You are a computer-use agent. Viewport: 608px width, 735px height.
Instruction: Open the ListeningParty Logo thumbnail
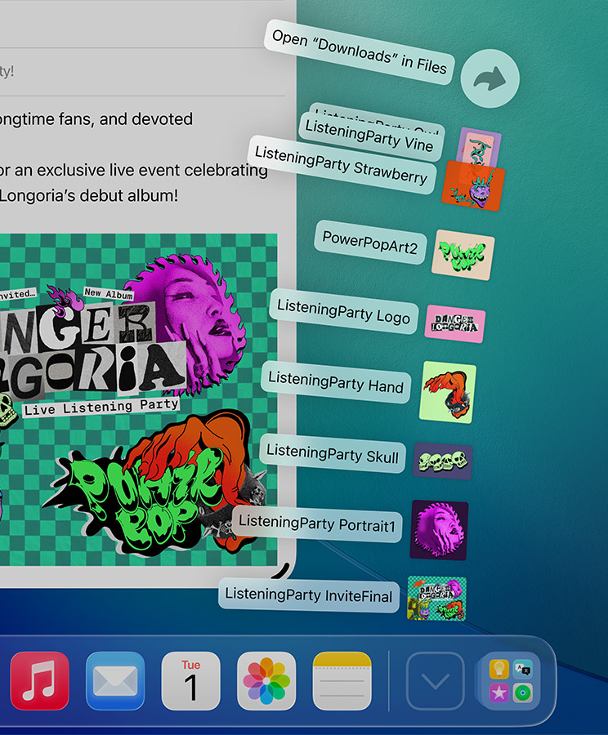pos(455,324)
